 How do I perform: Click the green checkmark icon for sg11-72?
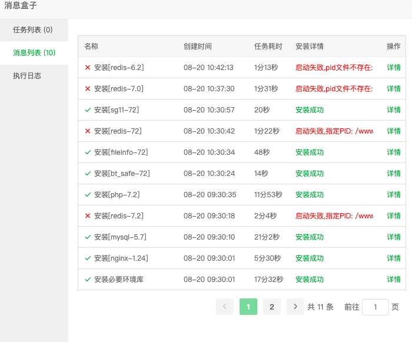click(88, 110)
